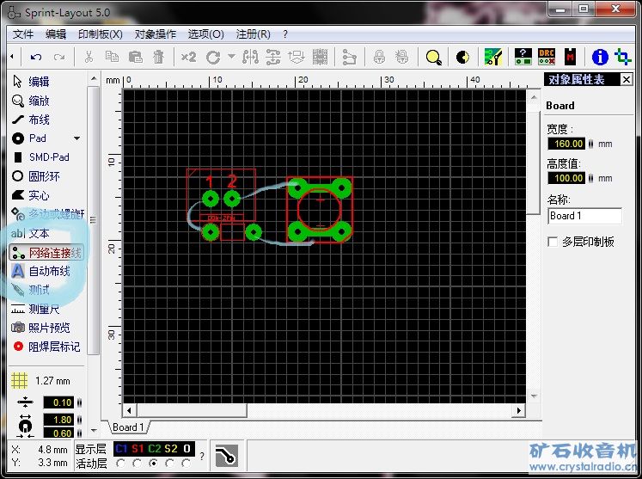Enable the 多层印制板 multilayer checkbox
The image size is (642, 479).
pyautogui.click(x=553, y=243)
